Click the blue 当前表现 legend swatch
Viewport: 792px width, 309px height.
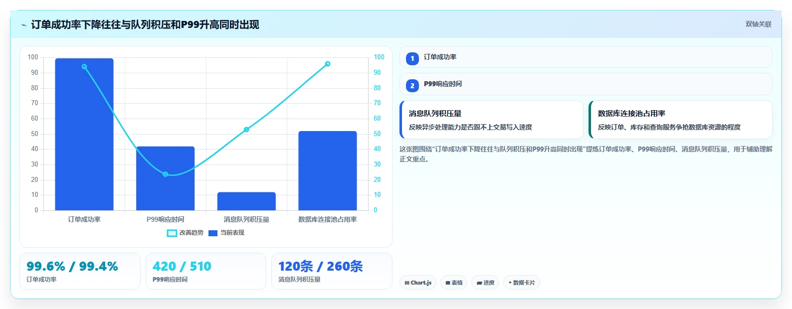coord(213,233)
